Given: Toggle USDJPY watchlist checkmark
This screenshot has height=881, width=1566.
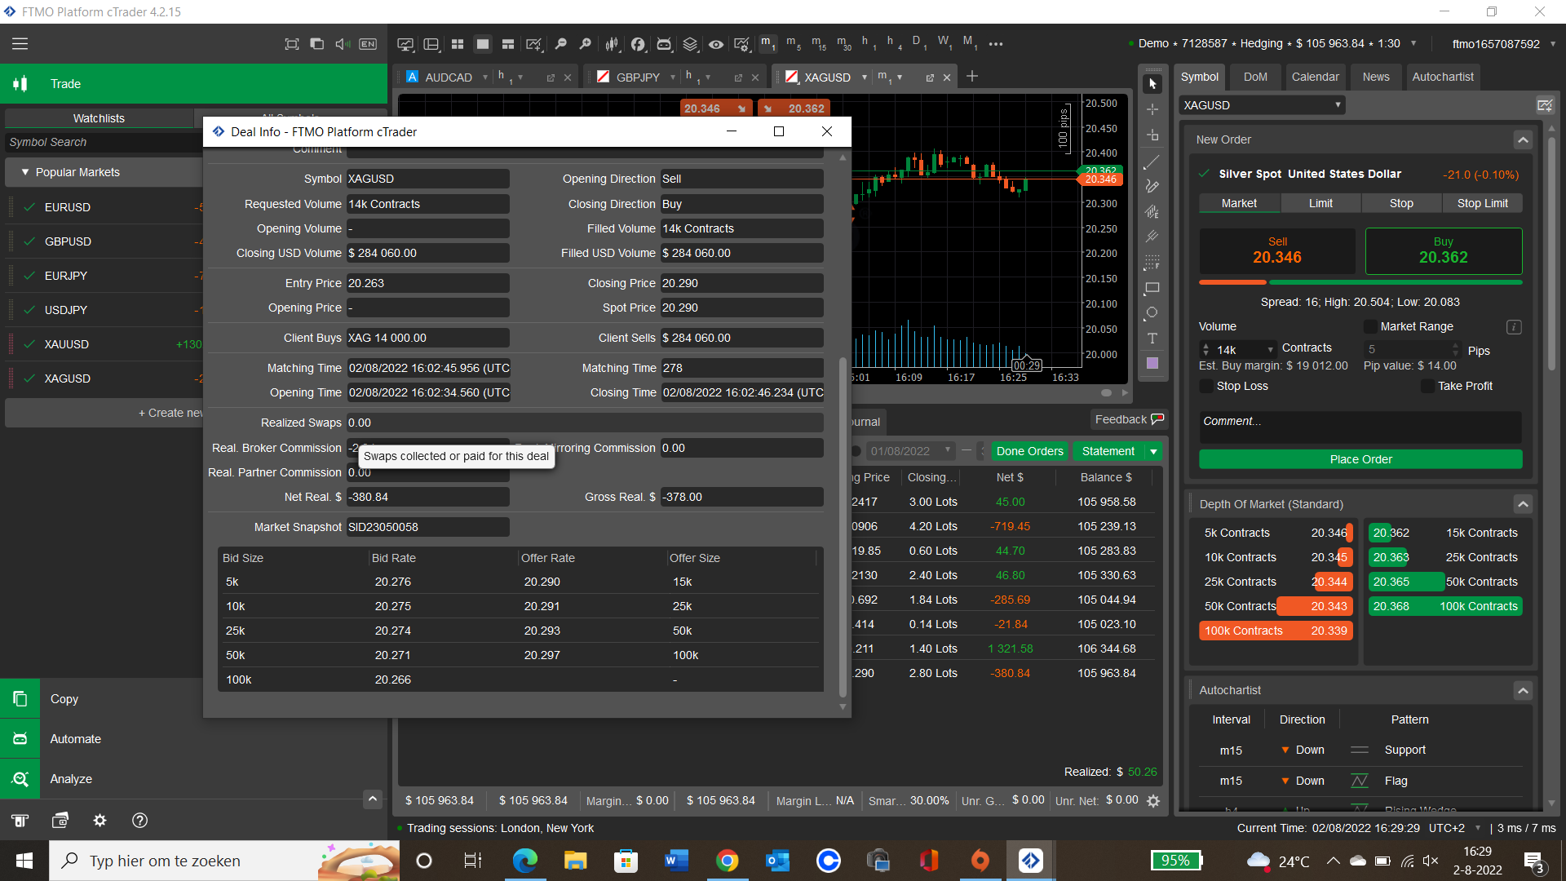Looking at the screenshot, I should [x=29, y=310].
